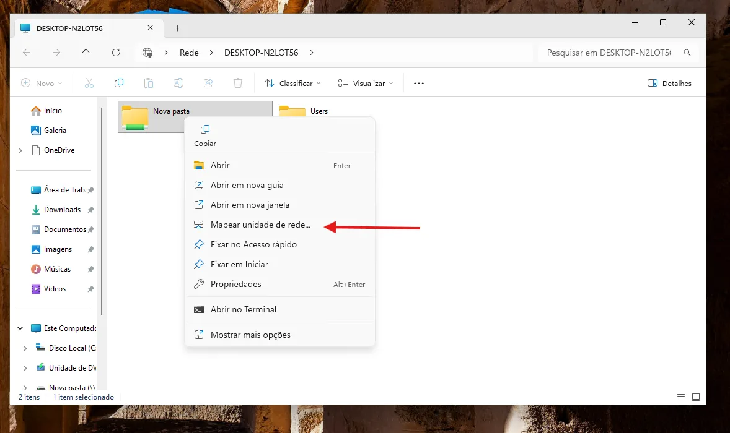This screenshot has width=730, height=433.
Task: Open the Novo dropdown button
Action: [x=42, y=84]
